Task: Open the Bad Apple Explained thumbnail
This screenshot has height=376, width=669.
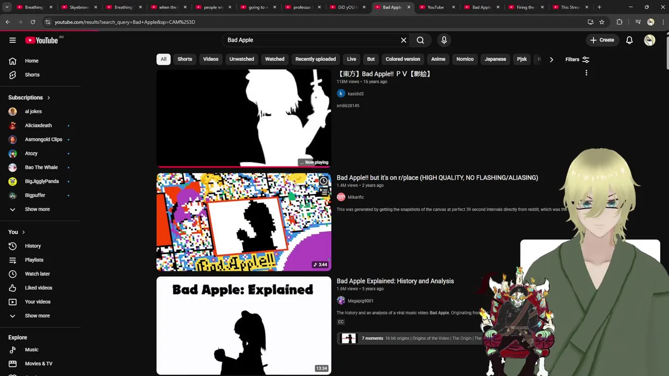Action: coord(244,325)
